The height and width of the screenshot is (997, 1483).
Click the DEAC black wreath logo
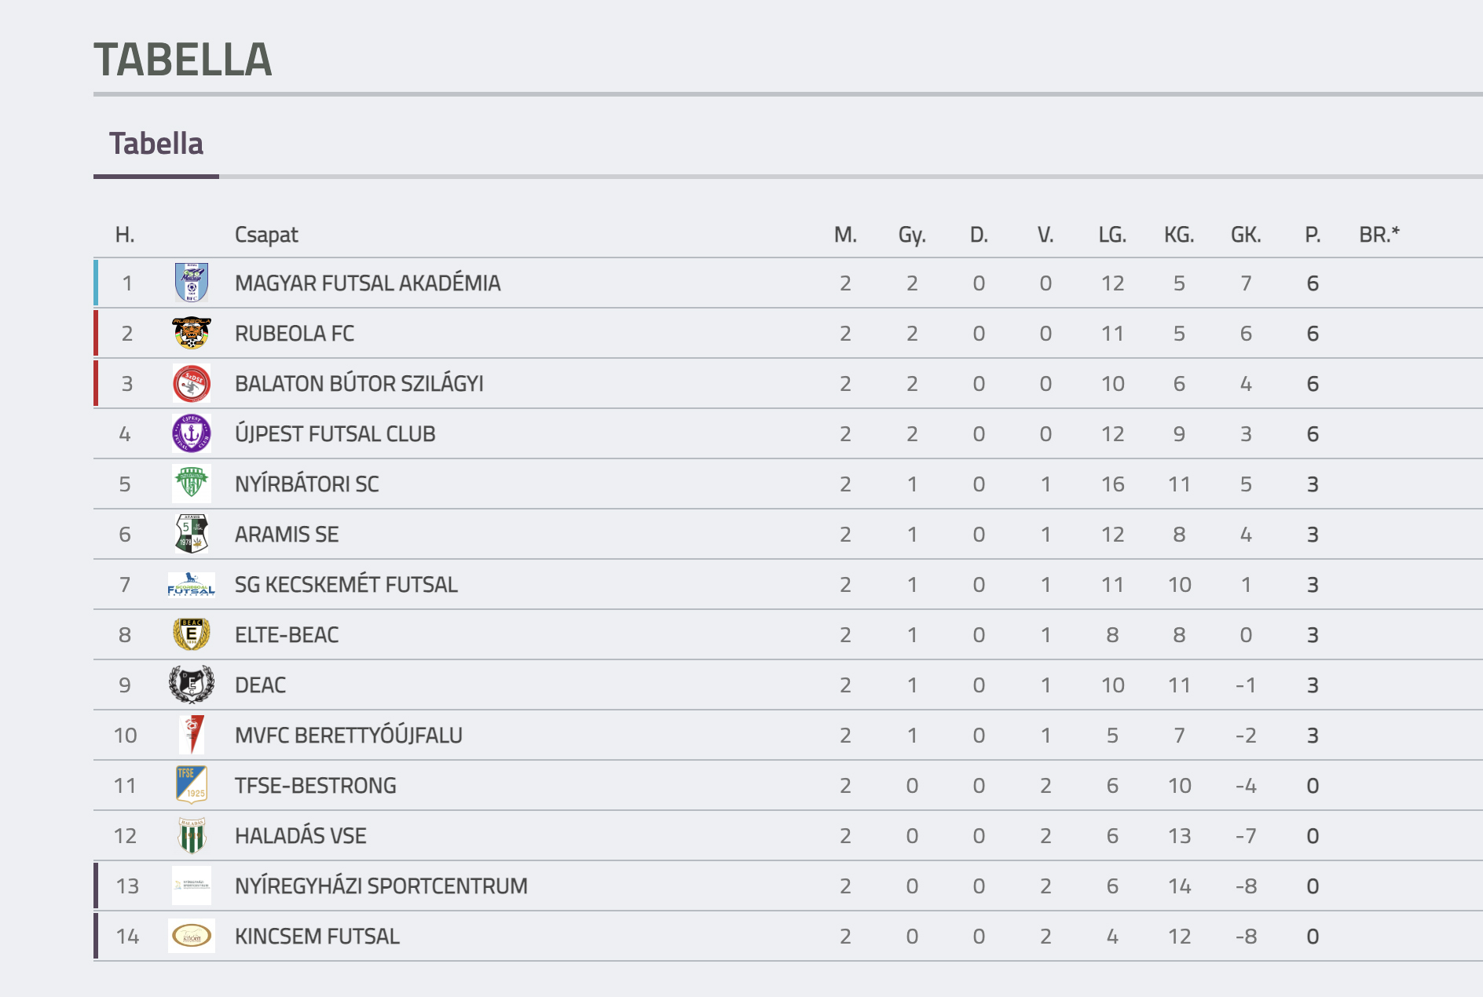(191, 685)
